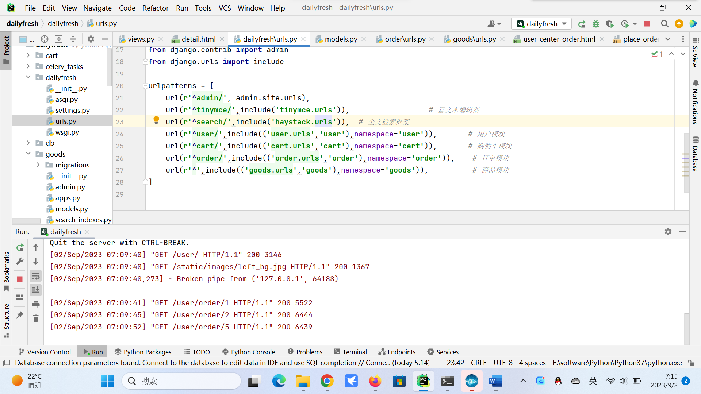Screen dimensions: 701x394
Task: Toggle soft-wrap in console
Action: point(36,276)
